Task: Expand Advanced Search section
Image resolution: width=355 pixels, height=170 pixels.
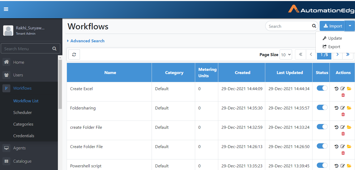Action: (86, 41)
